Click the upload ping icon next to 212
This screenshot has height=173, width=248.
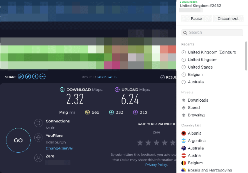(x=135, y=112)
